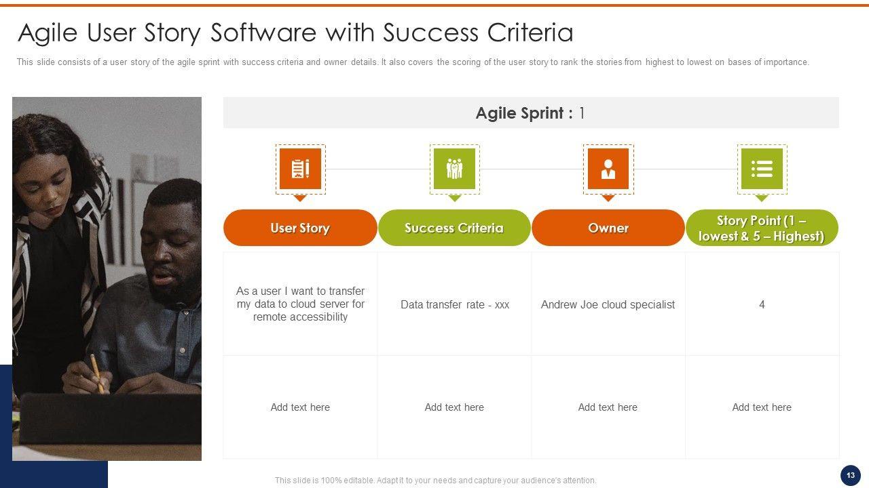Click Add text here under Success Criteria
Viewport: 869px width, 488px height.
tap(454, 407)
